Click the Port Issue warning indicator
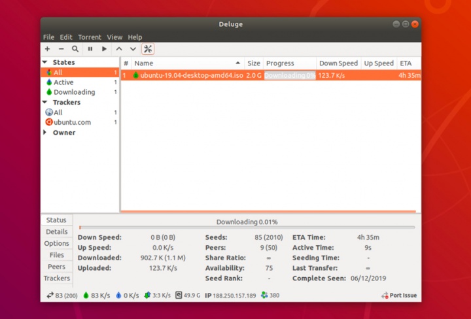Viewport: 471px width, 319px height. pyautogui.click(x=399, y=295)
